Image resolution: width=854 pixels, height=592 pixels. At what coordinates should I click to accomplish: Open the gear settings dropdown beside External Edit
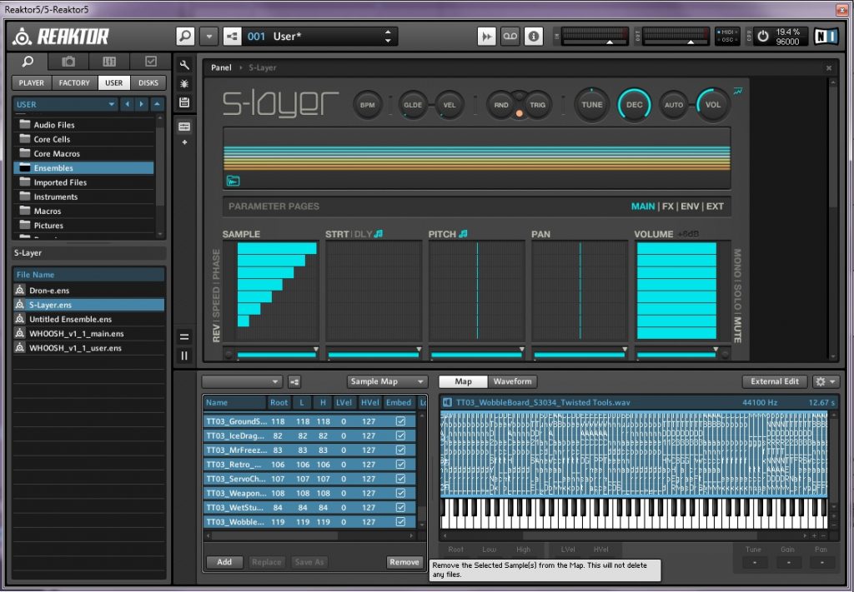825,381
